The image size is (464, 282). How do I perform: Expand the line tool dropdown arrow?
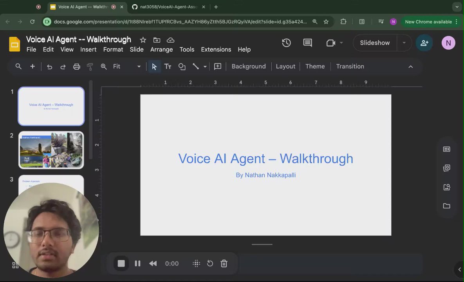(x=205, y=67)
